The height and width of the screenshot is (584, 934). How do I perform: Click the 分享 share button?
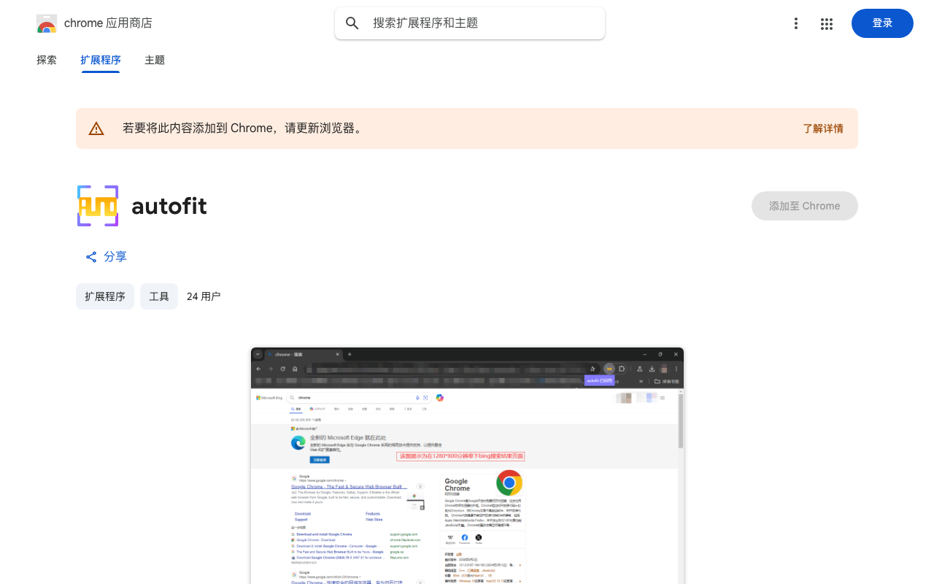coord(107,257)
